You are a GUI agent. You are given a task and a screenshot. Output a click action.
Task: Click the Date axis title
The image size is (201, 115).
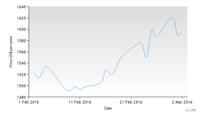click(x=108, y=108)
